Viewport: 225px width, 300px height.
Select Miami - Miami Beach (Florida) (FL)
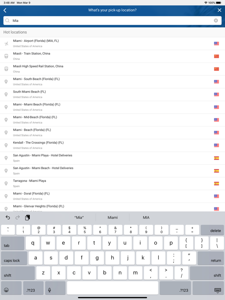coord(112,107)
